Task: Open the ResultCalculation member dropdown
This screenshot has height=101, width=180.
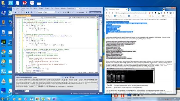Action: (x=83, y=18)
